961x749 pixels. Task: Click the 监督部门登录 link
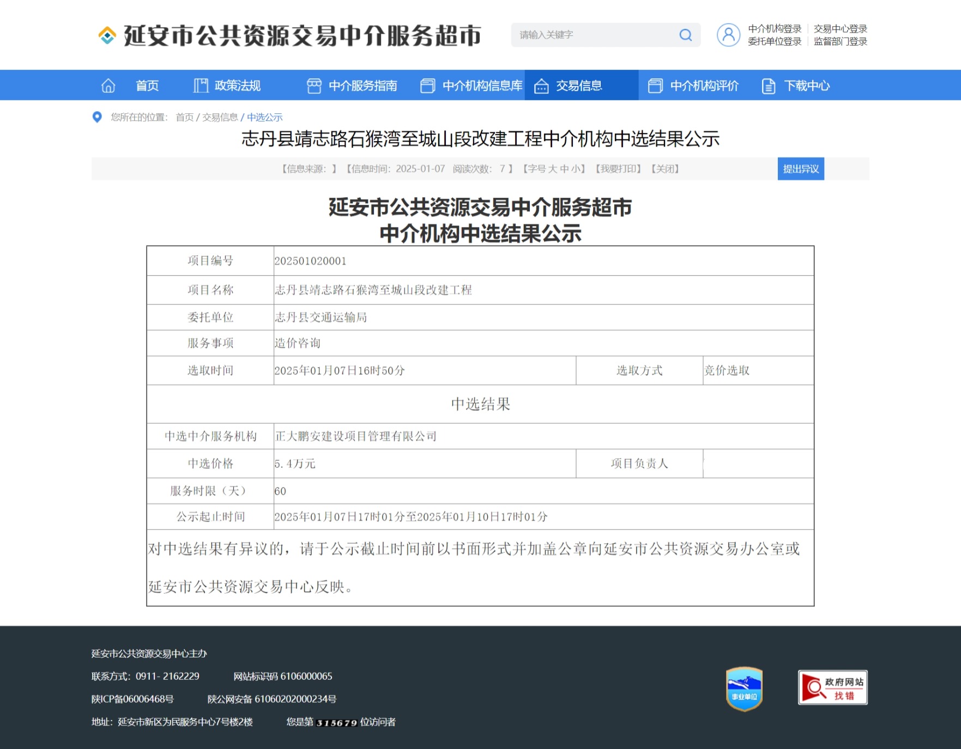coord(840,41)
